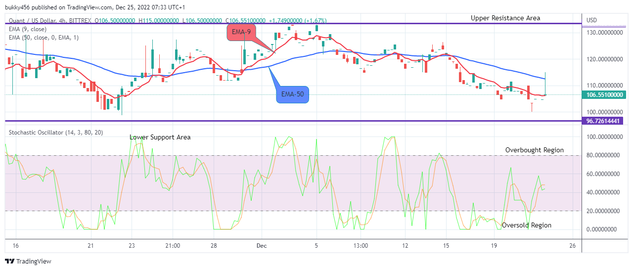Click the 15 date label on time axis

point(446,246)
